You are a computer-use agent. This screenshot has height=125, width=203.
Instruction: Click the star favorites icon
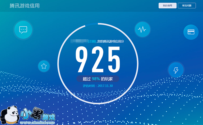click(x=44, y=66)
